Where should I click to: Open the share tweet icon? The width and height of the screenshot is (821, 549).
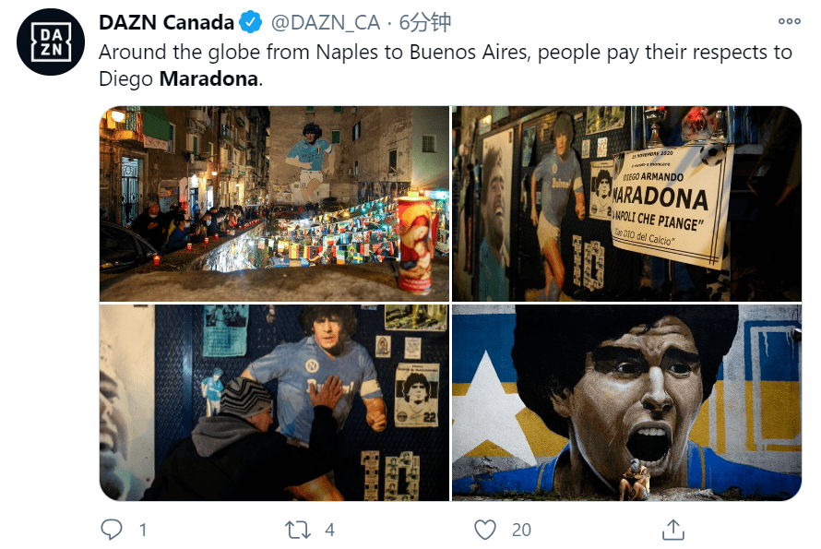coord(672,529)
